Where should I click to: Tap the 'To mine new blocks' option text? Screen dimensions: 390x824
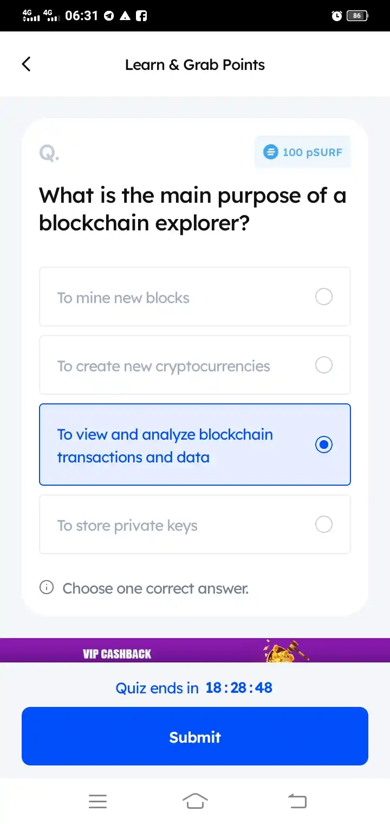point(123,298)
